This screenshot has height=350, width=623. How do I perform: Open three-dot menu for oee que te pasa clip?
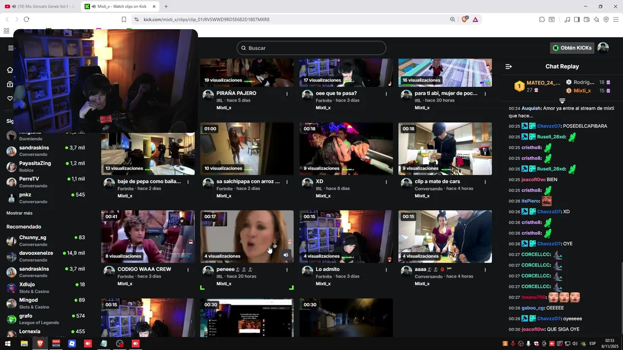[386, 94]
